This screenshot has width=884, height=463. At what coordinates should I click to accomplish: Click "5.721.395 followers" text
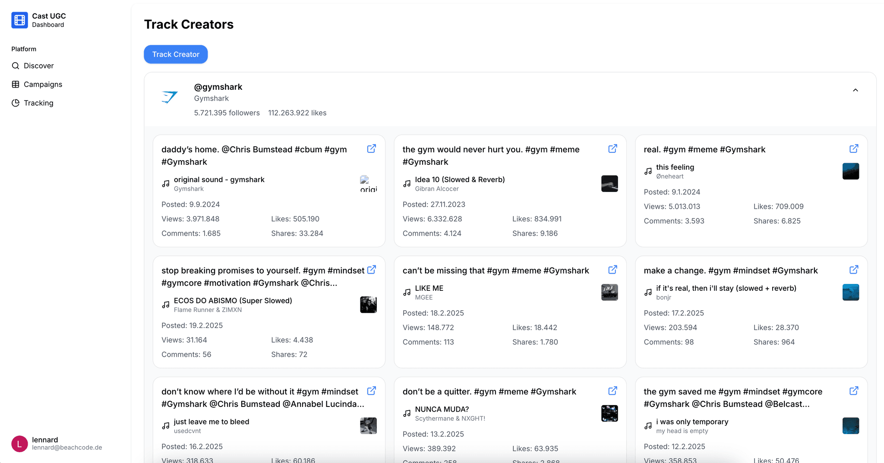pyautogui.click(x=227, y=113)
